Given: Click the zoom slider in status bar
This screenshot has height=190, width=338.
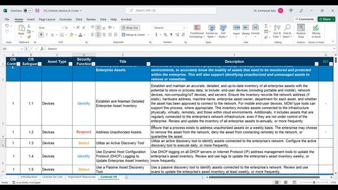Looking at the screenshot, I should [314, 183].
